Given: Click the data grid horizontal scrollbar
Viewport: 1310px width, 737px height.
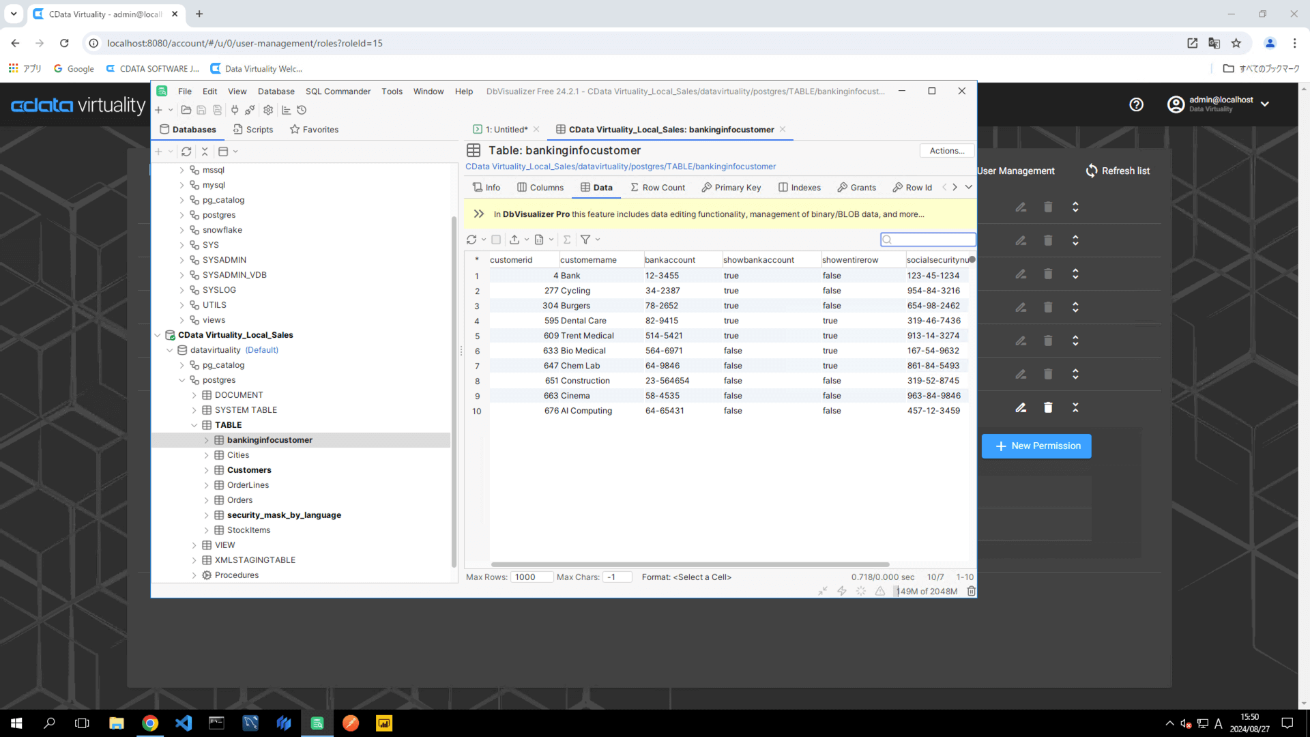Looking at the screenshot, I should [689, 564].
